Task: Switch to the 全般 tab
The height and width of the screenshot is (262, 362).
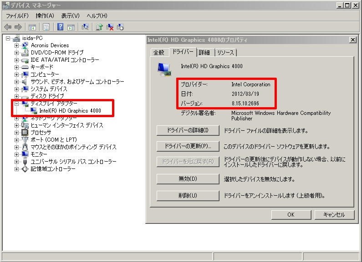Action: click(x=159, y=53)
